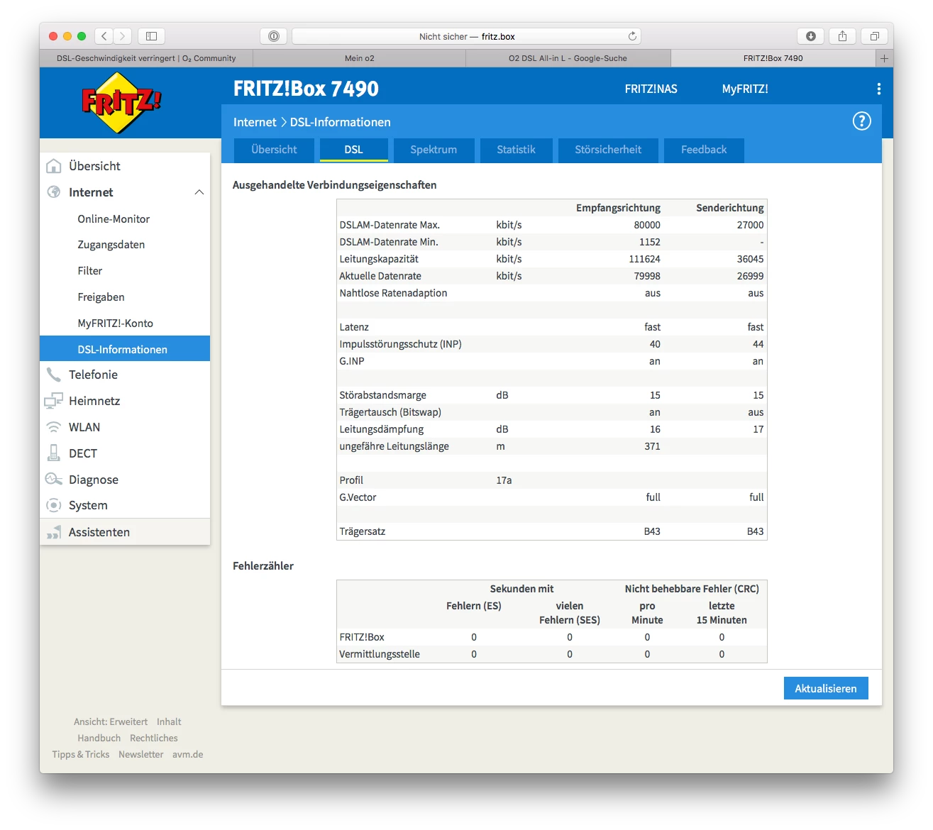Click the Aktuelle Datenrate value 79998
This screenshot has width=933, height=830.
647,276
